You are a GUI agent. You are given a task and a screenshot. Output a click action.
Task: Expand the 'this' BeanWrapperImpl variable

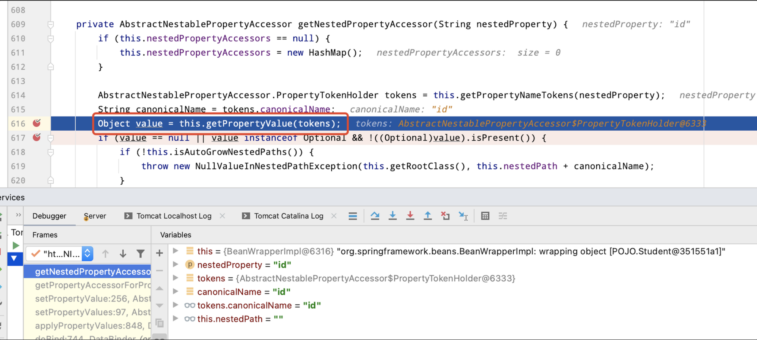click(176, 251)
